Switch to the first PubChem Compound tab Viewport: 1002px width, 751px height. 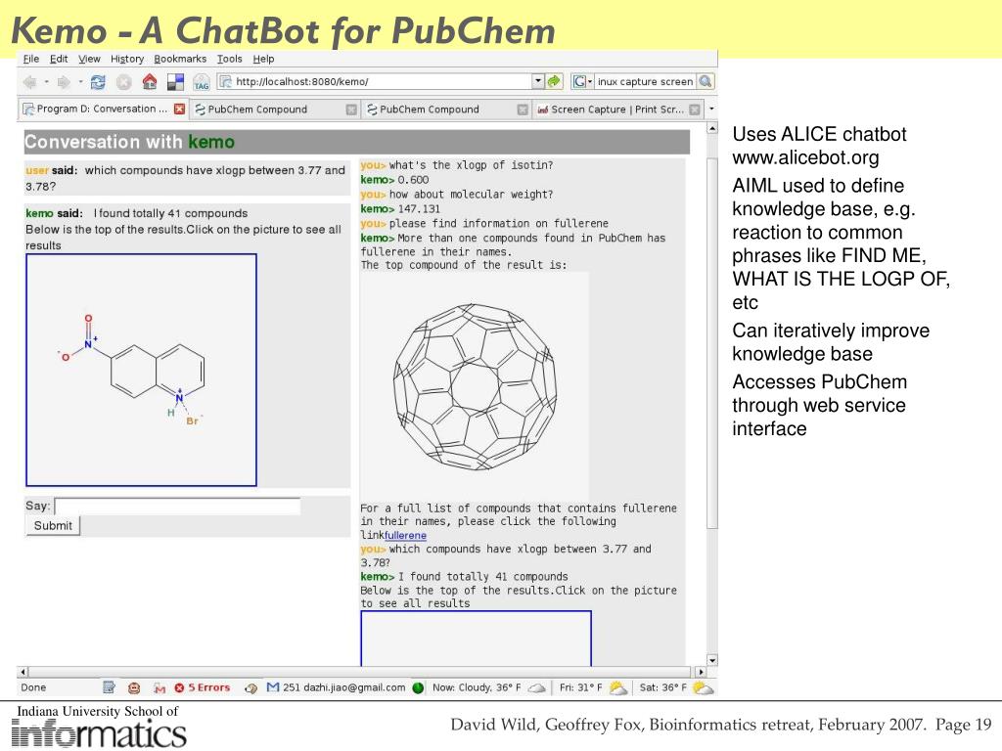click(x=275, y=110)
